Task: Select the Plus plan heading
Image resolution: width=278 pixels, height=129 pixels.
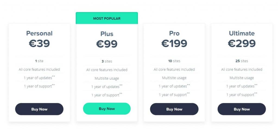Action: 107,34
